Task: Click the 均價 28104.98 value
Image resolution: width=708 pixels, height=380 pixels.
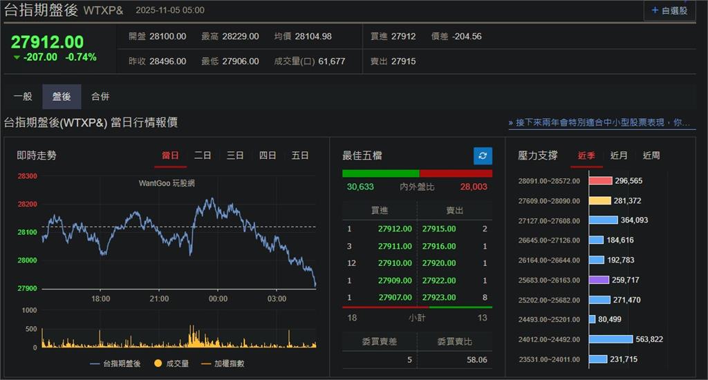Action: (x=313, y=37)
